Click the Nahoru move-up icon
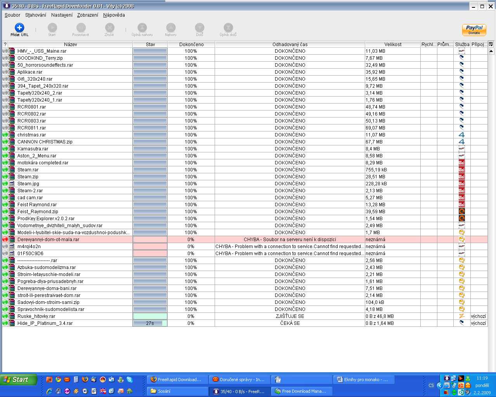 coord(171,28)
